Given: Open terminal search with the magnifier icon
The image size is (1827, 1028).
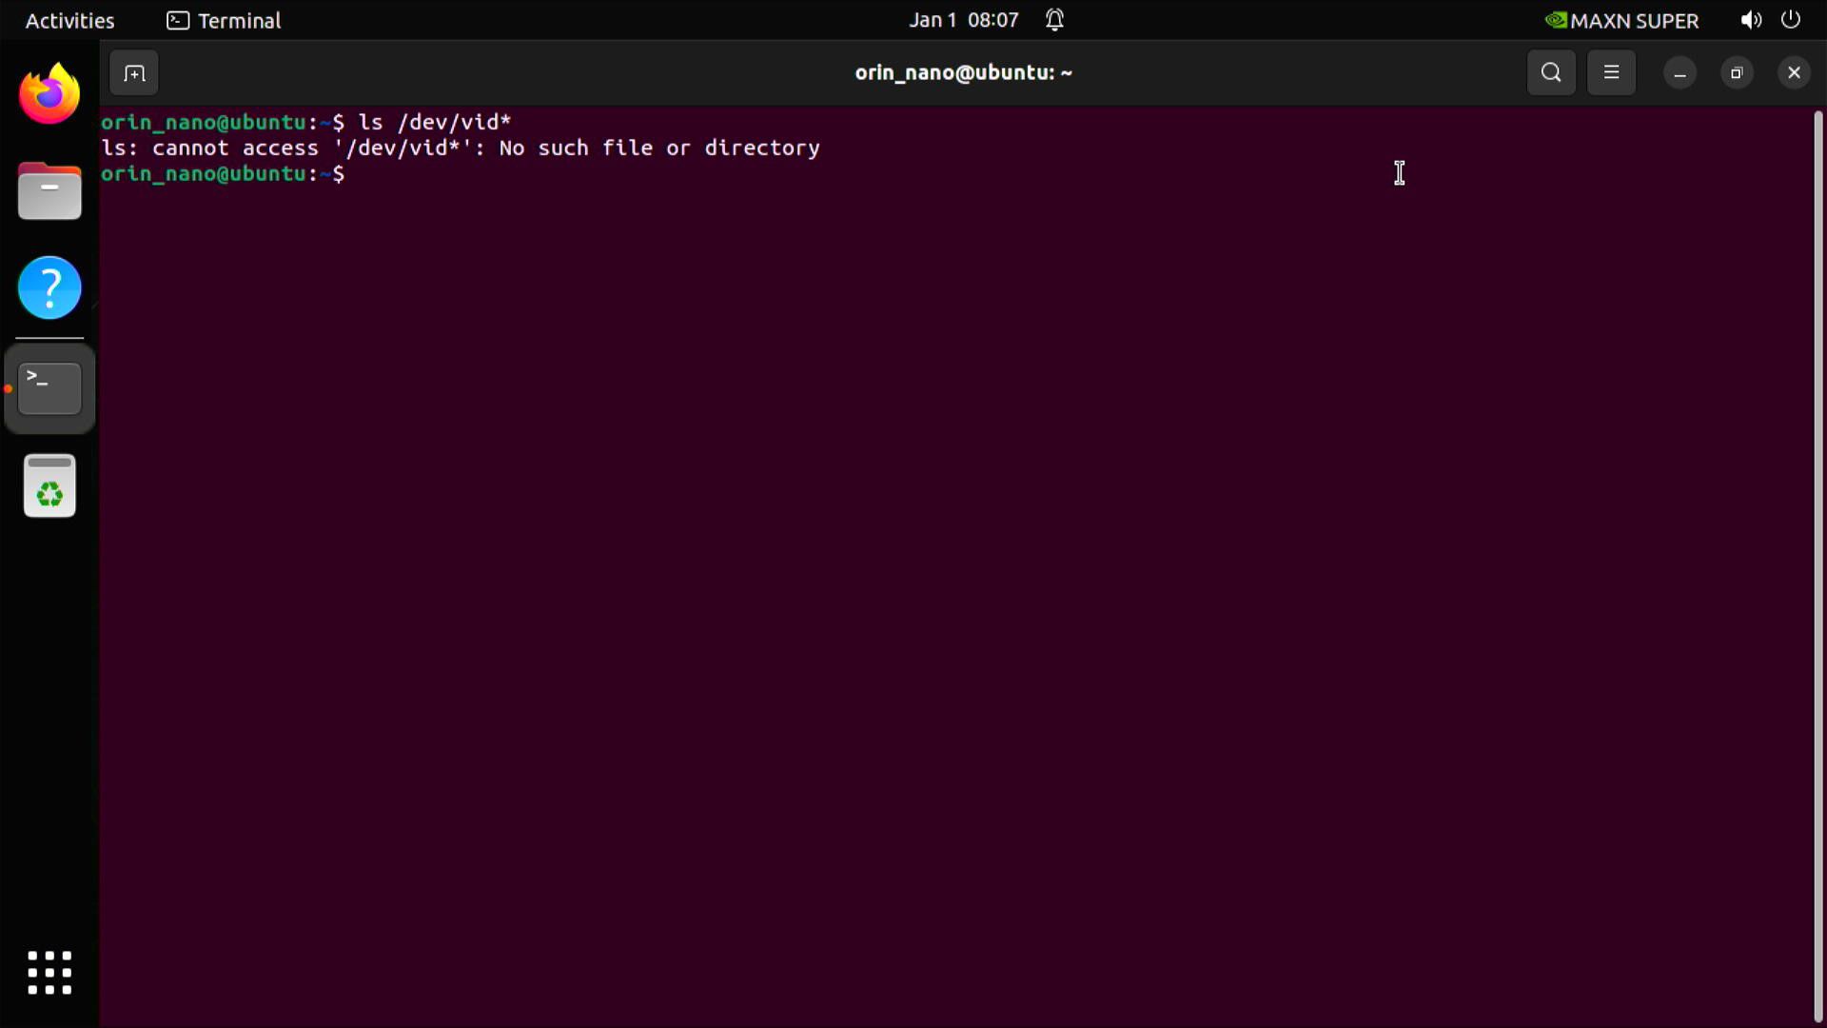Looking at the screenshot, I should tap(1550, 72).
